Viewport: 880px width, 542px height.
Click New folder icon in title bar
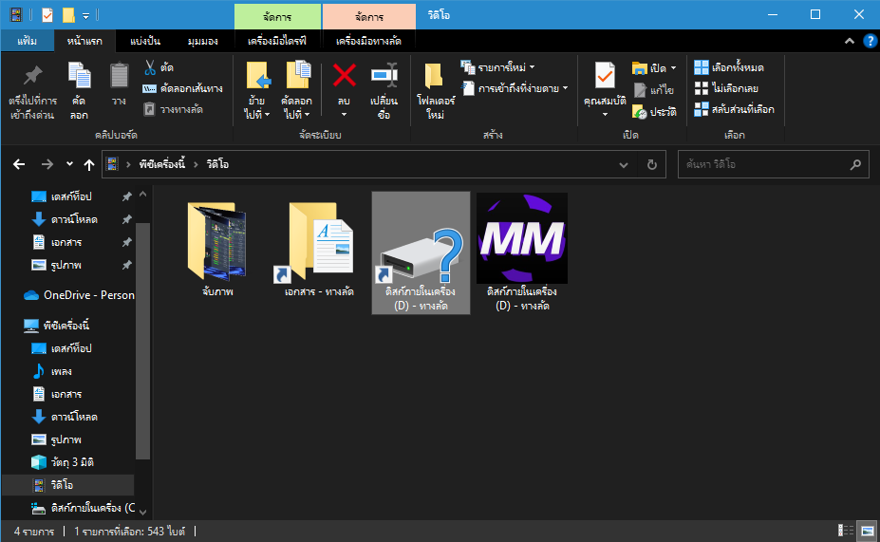coord(68,15)
